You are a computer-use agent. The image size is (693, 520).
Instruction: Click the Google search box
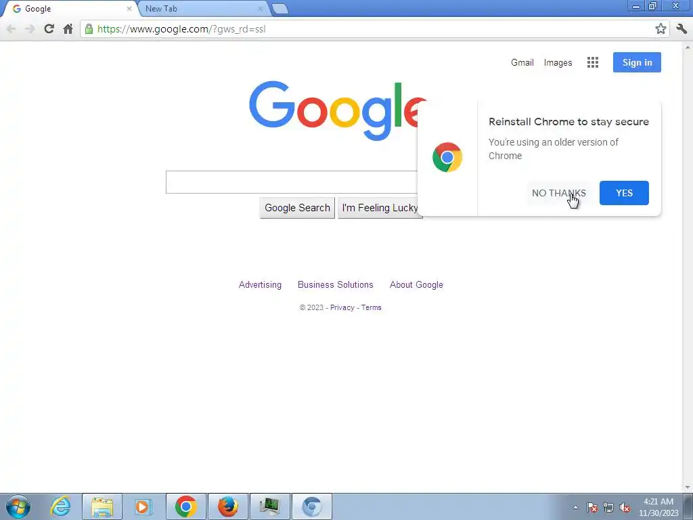pos(292,182)
